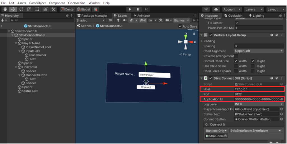The height and width of the screenshot is (144, 287).
Task: Open the Layers dropdown
Action: [x=254, y=9]
